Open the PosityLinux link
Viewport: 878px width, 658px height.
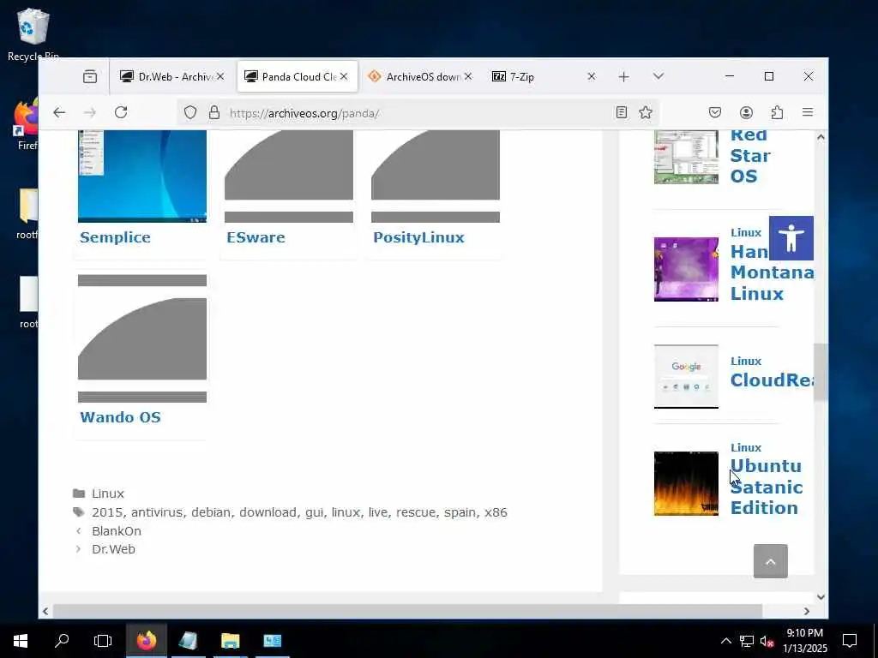[x=418, y=237]
